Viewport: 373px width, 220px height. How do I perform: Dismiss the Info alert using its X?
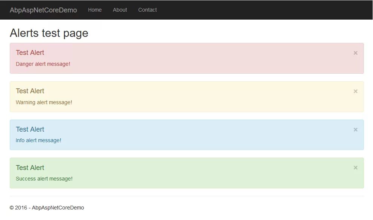pos(355,130)
